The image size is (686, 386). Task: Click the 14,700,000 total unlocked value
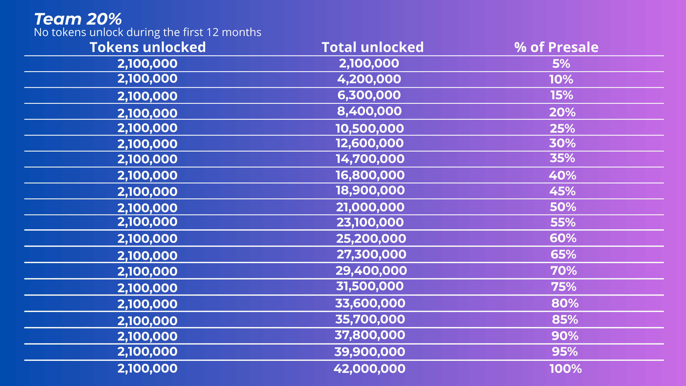click(x=370, y=159)
